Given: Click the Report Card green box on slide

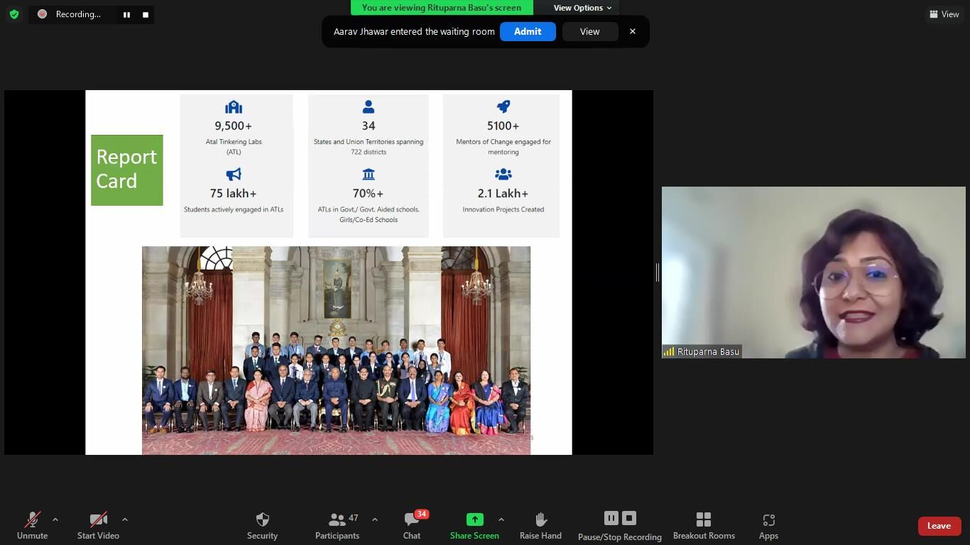Looking at the screenshot, I should (127, 170).
